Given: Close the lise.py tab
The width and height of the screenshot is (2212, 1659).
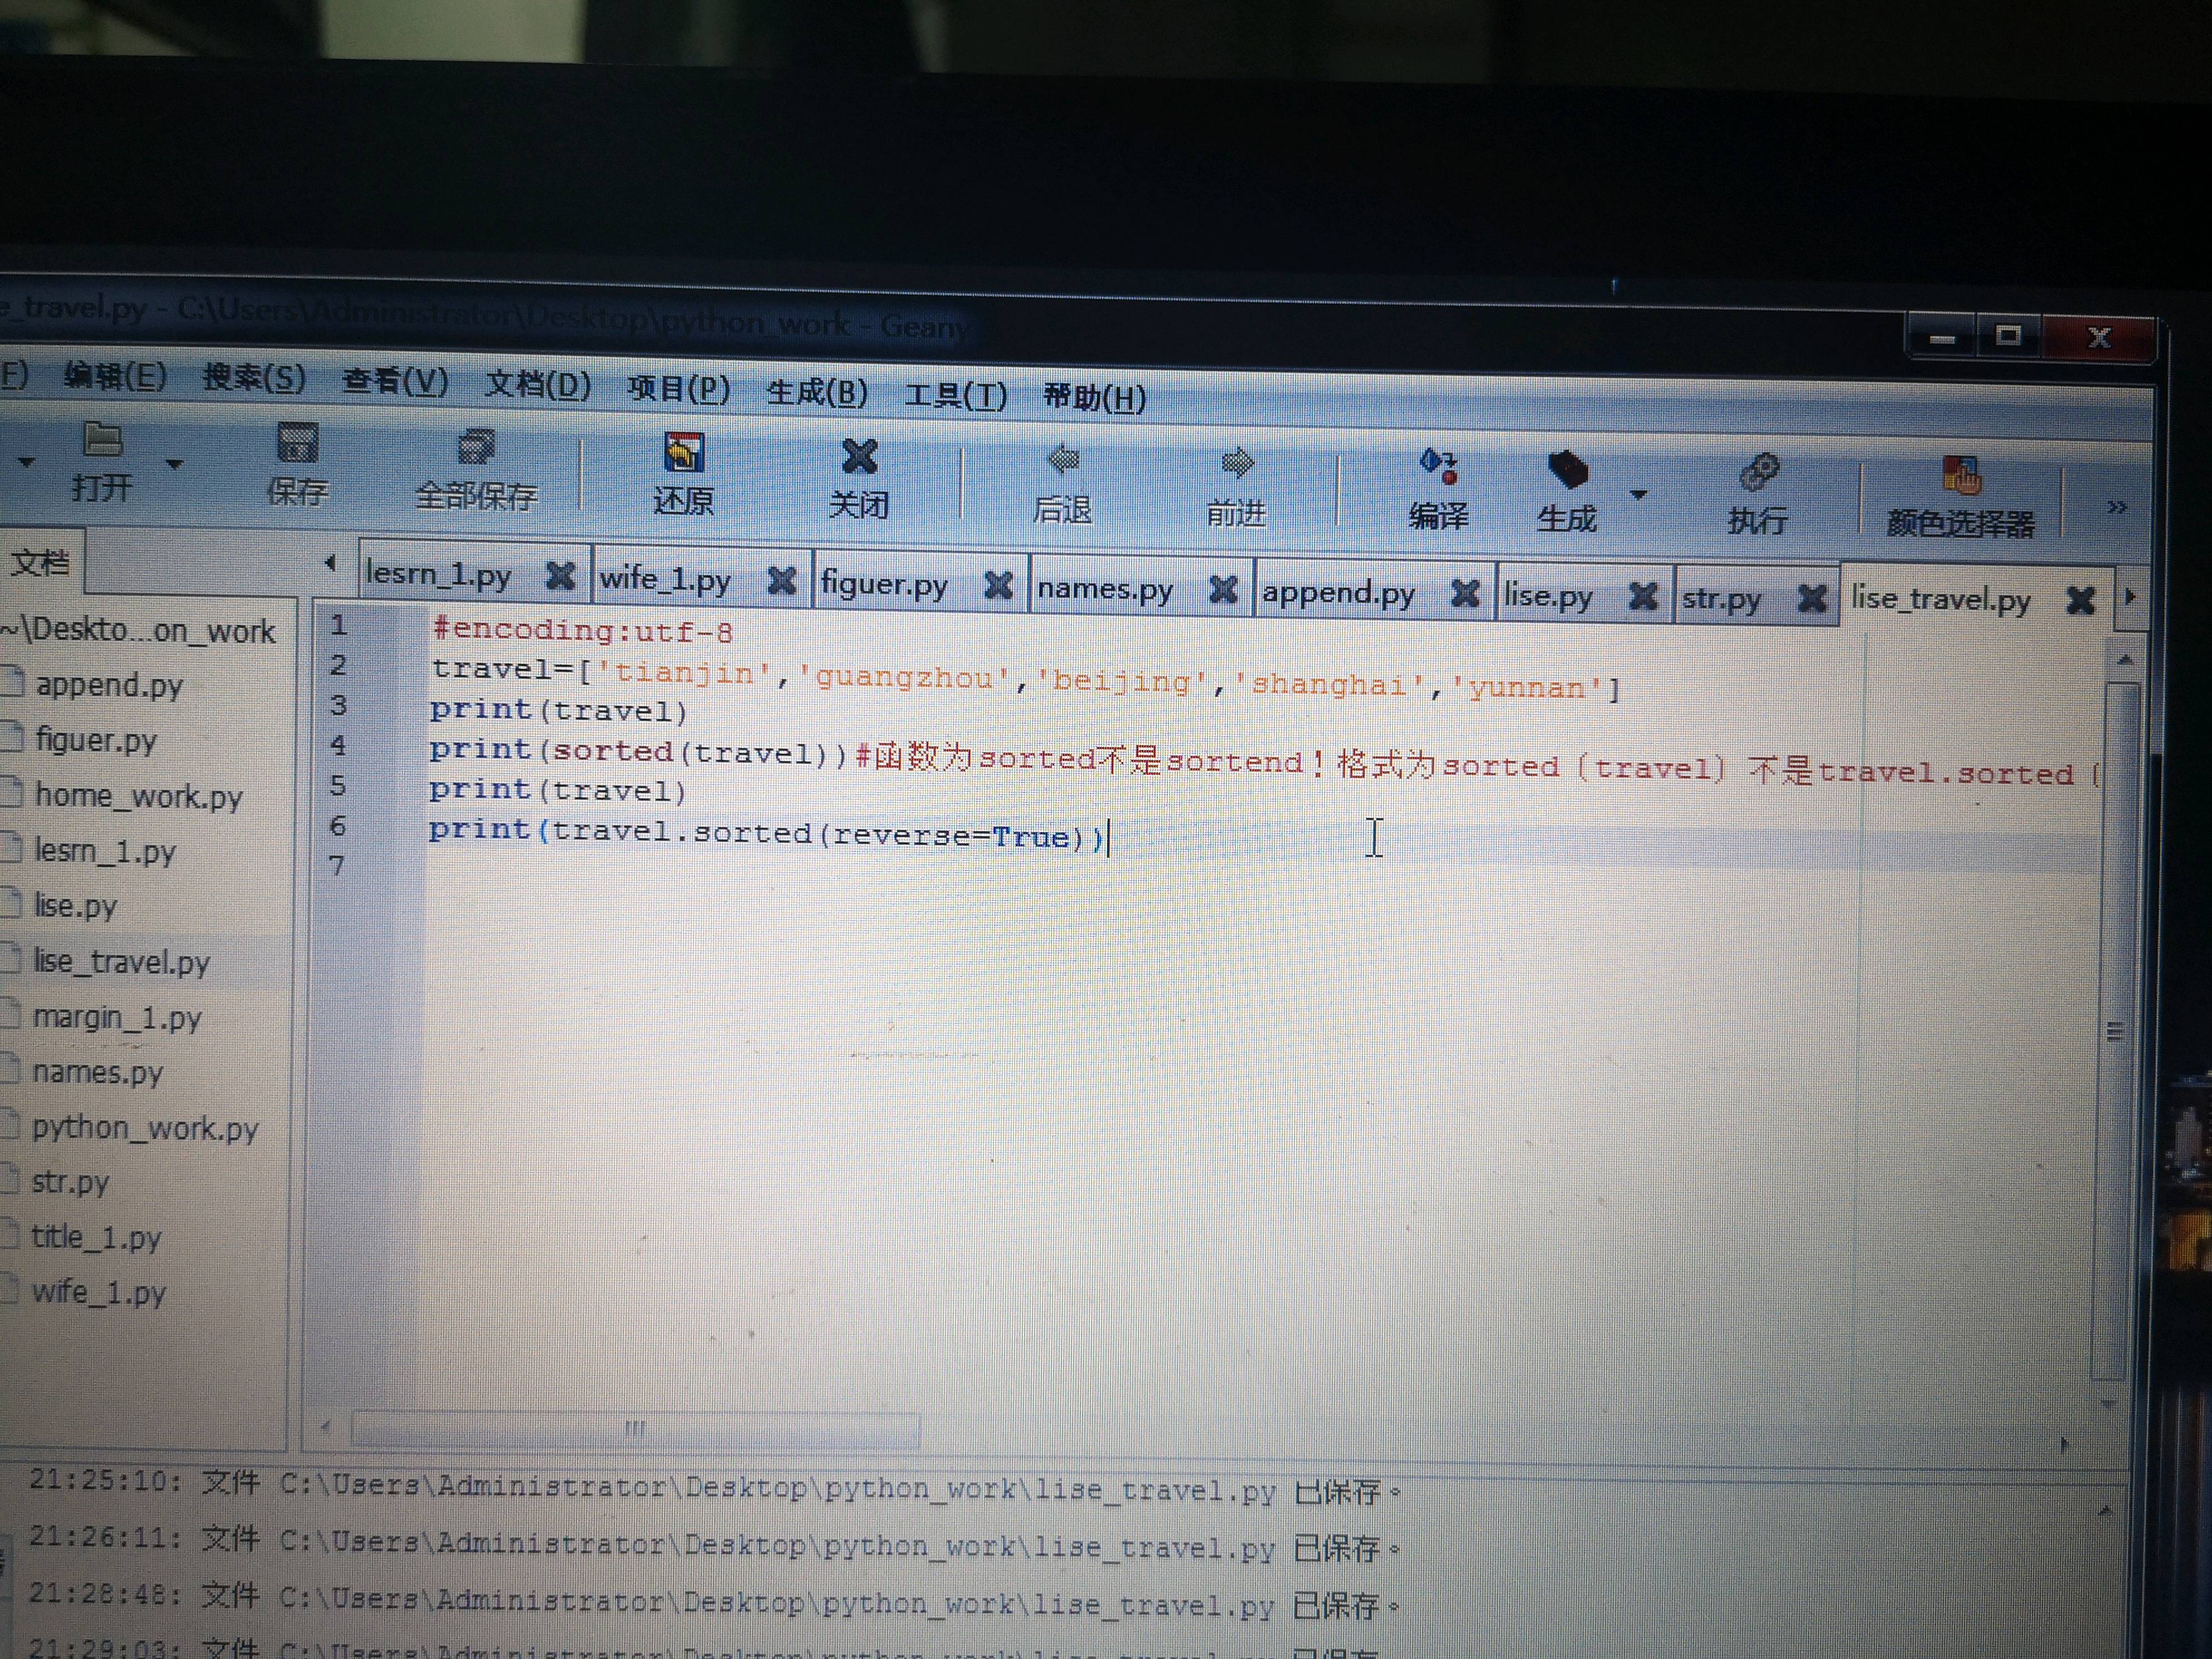Looking at the screenshot, I should coord(1642,597).
